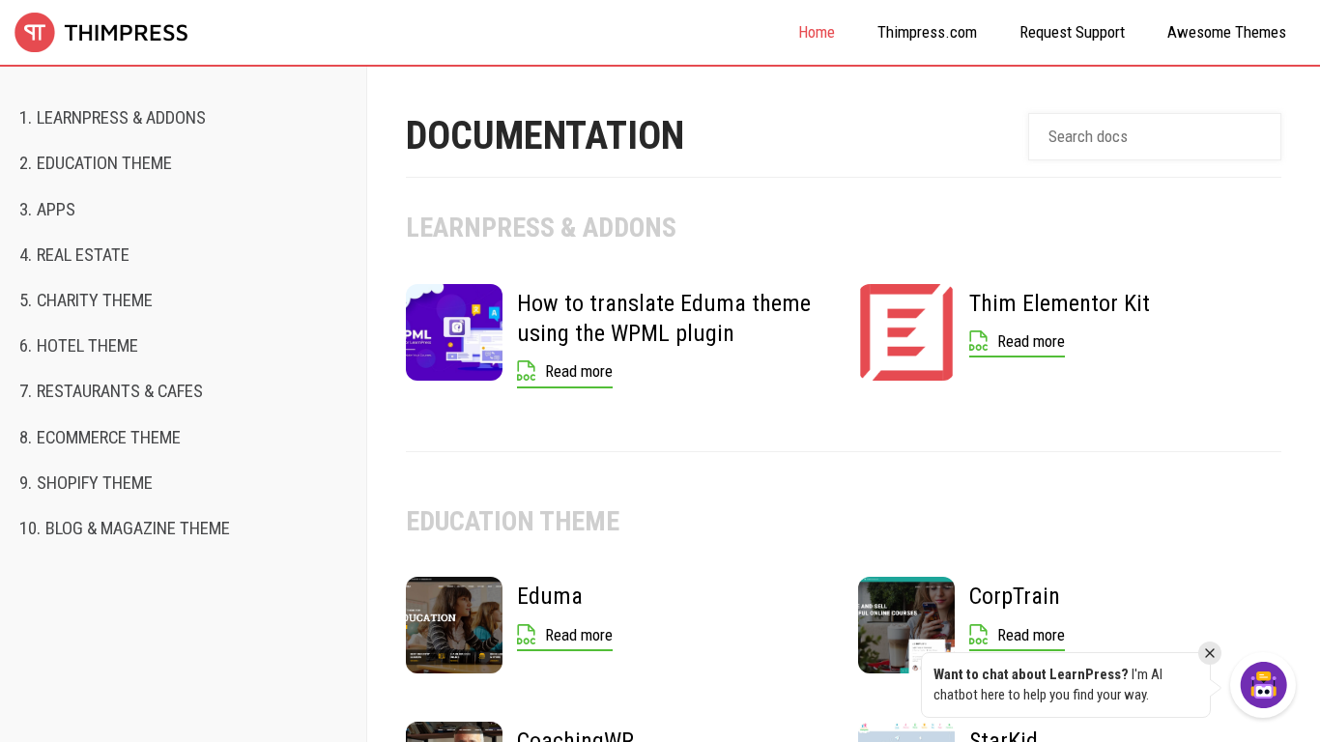Viewport: 1320px width, 742px height.
Task: Open the Eduma theme thumbnail
Action: point(454,625)
